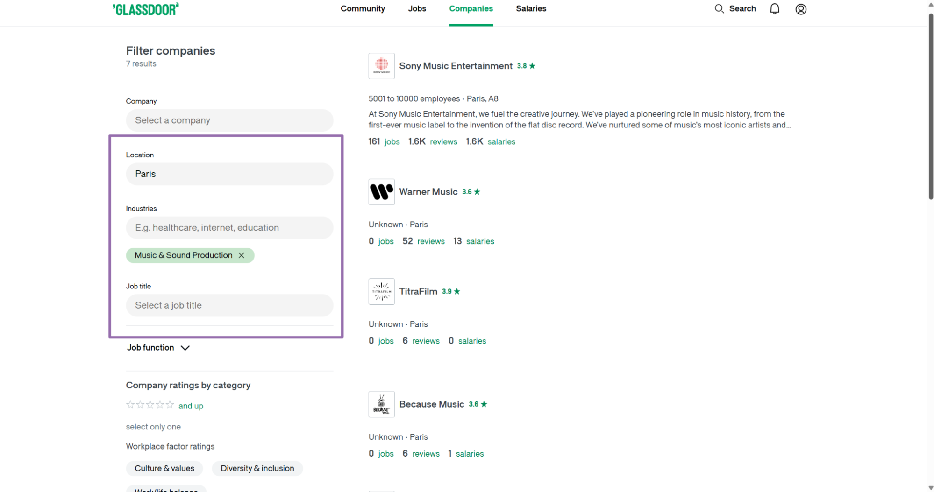
Task: Set the first rating star
Action: (130, 405)
